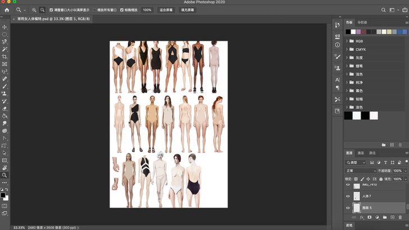The height and width of the screenshot is (230, 409).
Task: Click the 填充屏幕 button
Action: tap(188, 10)
